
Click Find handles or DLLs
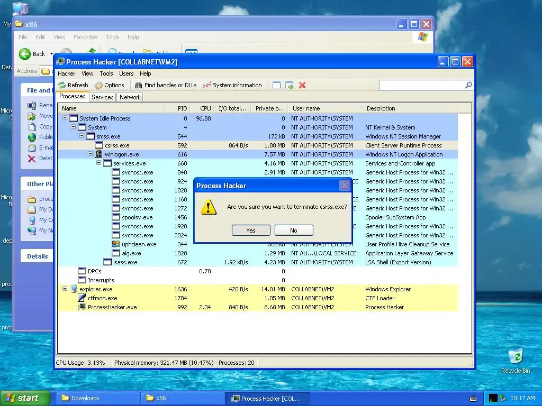166,85
